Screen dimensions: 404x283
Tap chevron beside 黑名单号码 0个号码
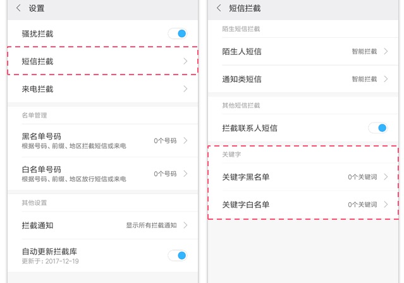click(185, 141)
